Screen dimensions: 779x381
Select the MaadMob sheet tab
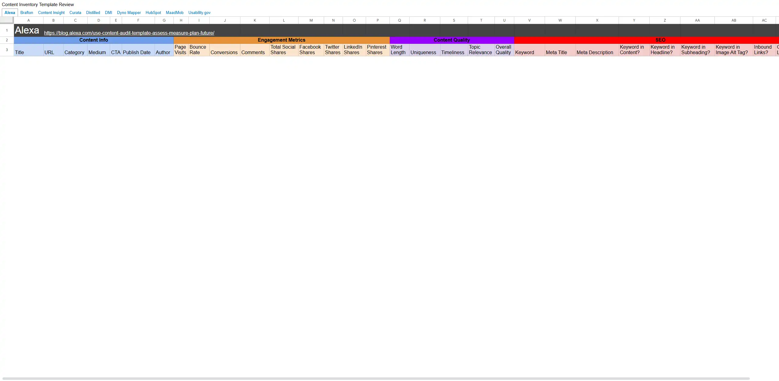point(174,12)
